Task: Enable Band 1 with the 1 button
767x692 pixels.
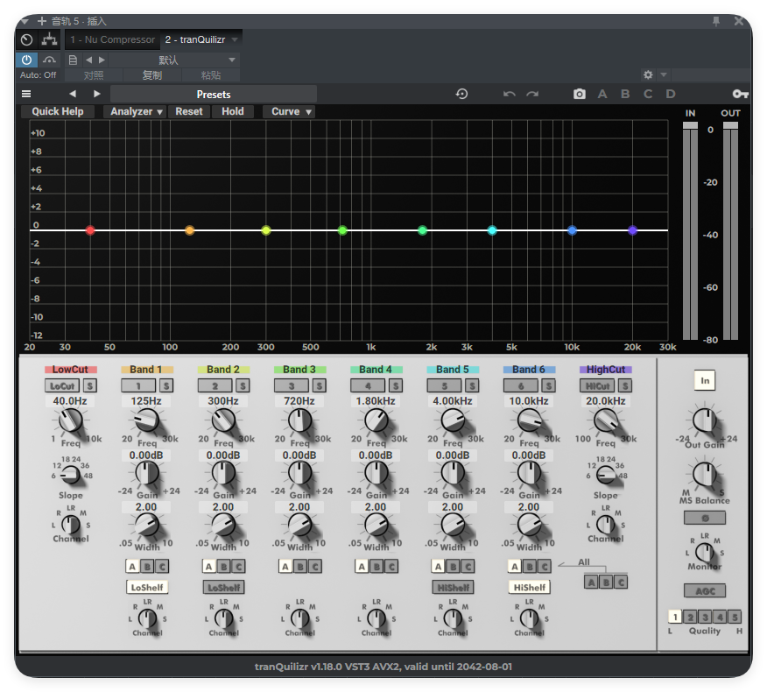Action: pos(138,385)
